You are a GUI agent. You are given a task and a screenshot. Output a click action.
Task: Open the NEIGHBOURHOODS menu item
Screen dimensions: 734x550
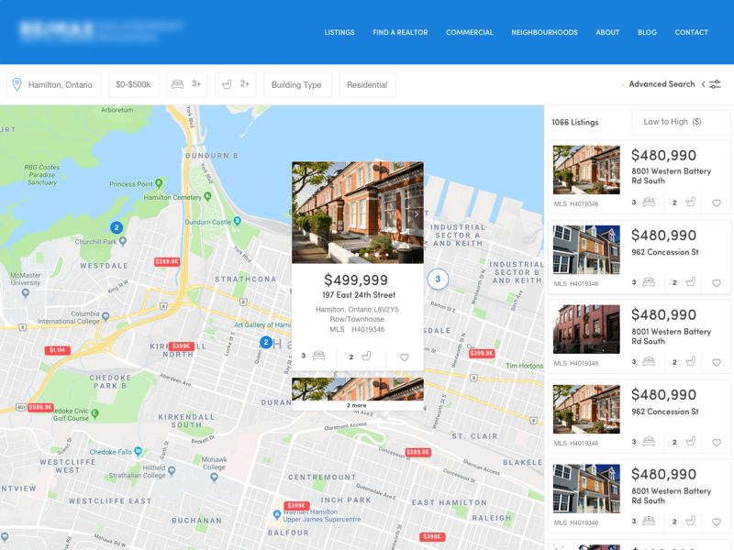[544, 32]
